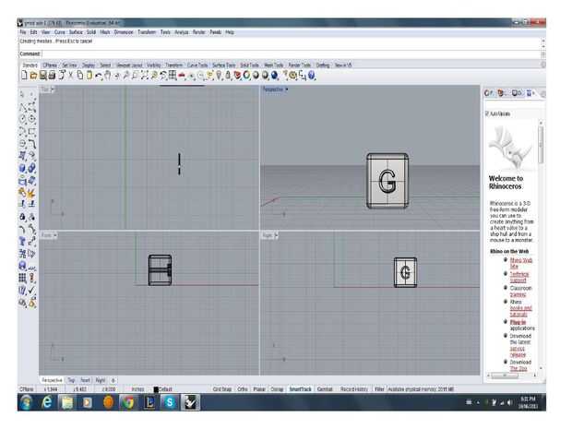Click the Print icon in the toolbar
This screenshot has height=429, width=572.
(52, 76)
